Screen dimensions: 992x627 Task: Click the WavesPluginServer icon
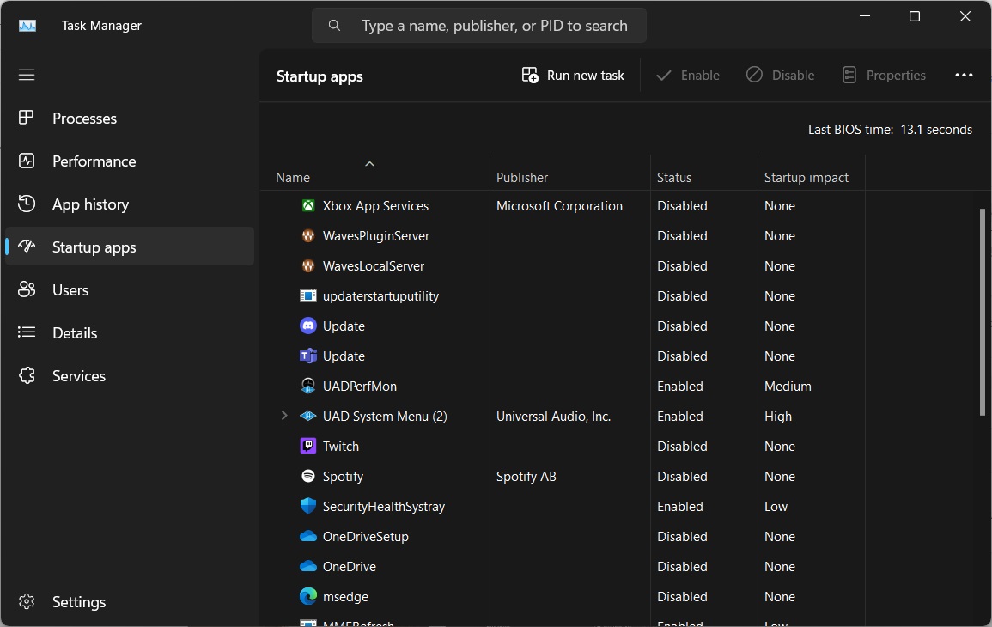(x=308, y=236)
